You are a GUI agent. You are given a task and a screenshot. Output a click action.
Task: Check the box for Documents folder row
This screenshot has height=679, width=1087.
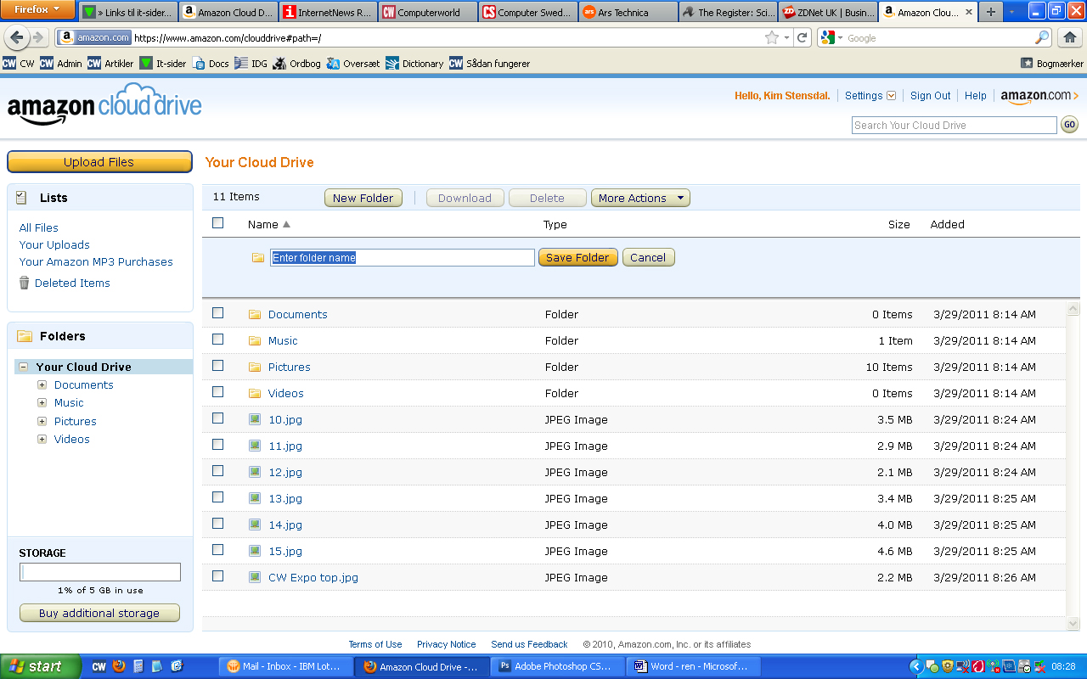coord(218,313)
